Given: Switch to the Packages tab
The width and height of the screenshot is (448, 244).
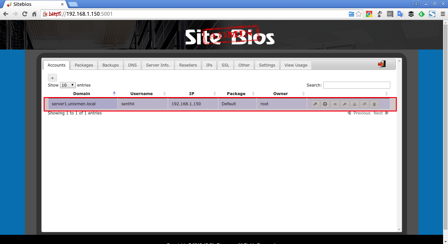Looking at the screenshot, I should pyautogui.click(x=84, y=65).
